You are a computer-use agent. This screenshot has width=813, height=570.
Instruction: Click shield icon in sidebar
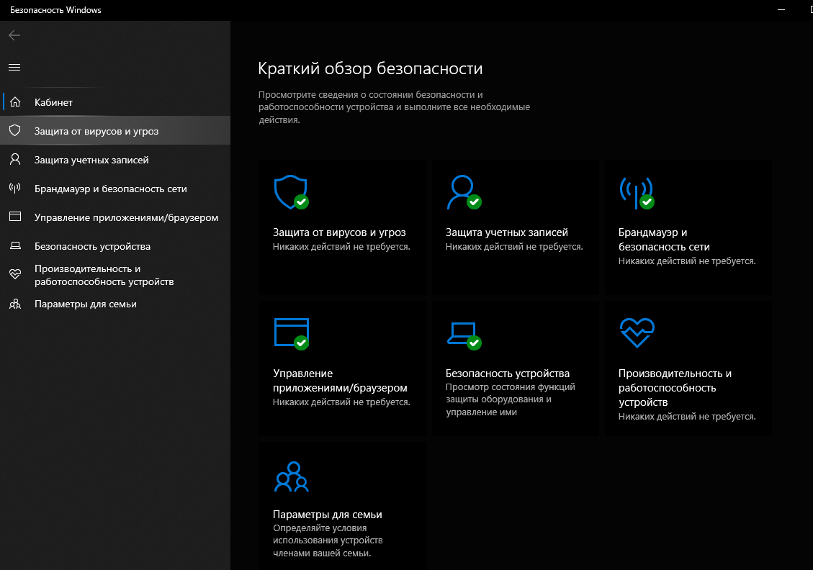[x=15, y=130]
